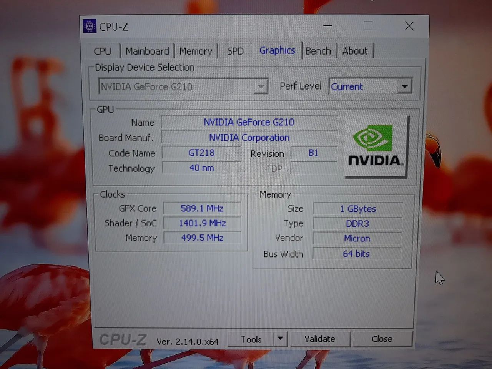The width and height of the screenshot is (492, 369).
Task: Click the Revision field showing B1
Action: 314,153
